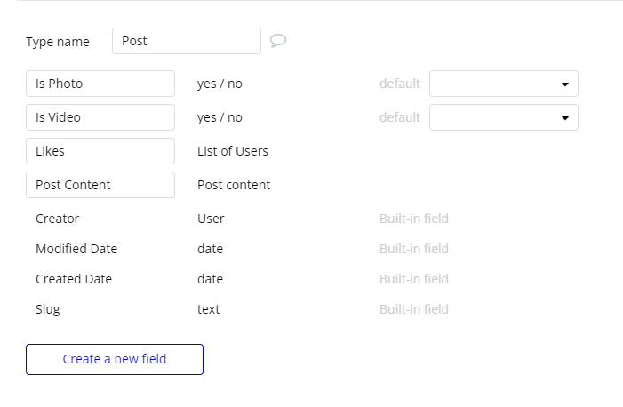623x407 pixels.
Task: Click the Built-in field label for Slug
Action: click(414, 309)
